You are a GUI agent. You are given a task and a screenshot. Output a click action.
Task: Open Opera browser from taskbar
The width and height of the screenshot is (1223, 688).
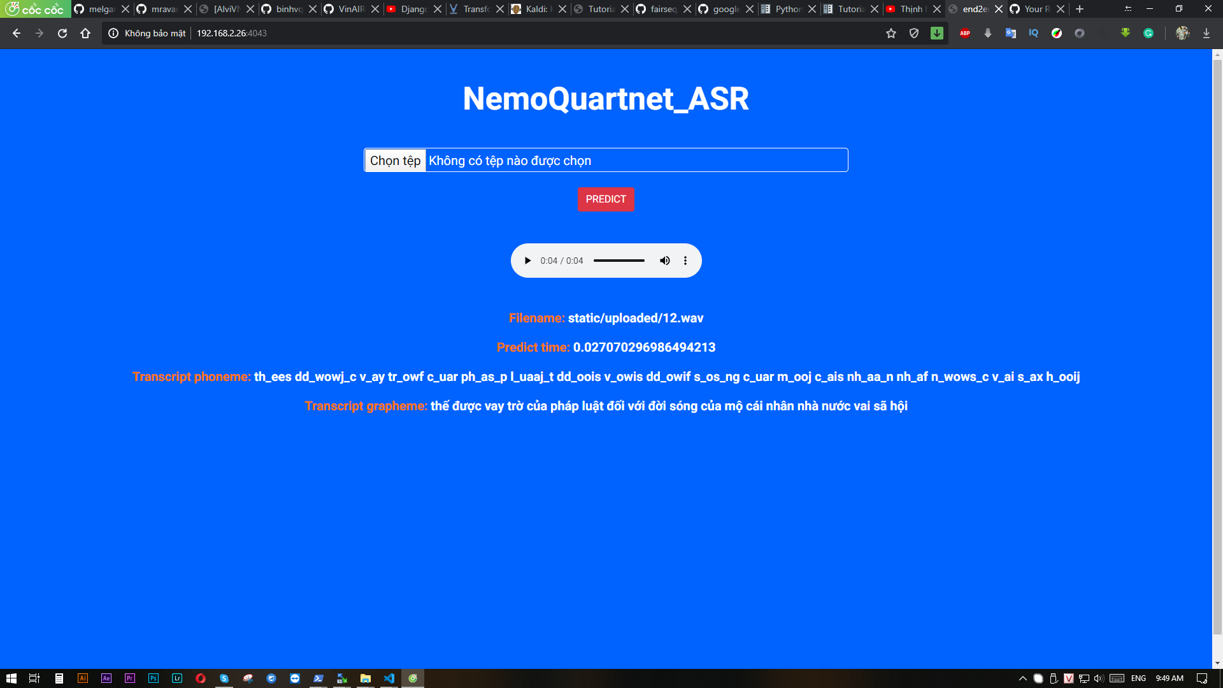pos(201,678)
